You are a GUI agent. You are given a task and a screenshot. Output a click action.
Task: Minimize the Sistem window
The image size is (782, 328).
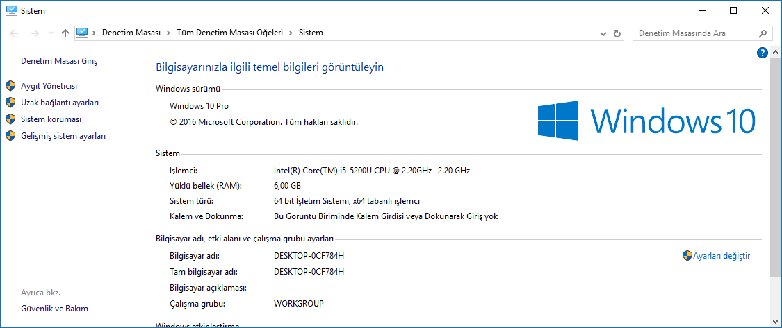click(701, 10)
